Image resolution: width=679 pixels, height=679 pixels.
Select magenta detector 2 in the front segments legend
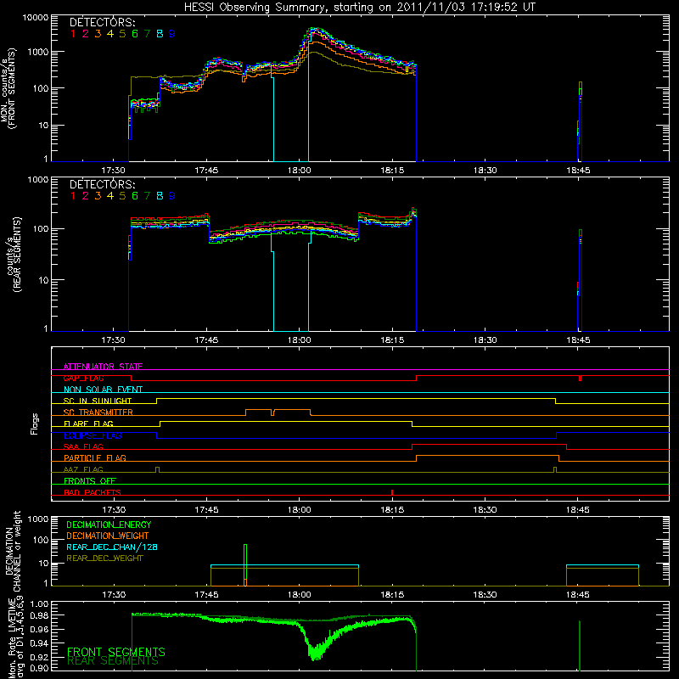coord(86,34)
